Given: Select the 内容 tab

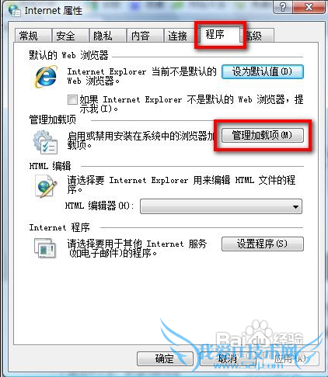Looking at the screenshot, I should click(145, 36).
